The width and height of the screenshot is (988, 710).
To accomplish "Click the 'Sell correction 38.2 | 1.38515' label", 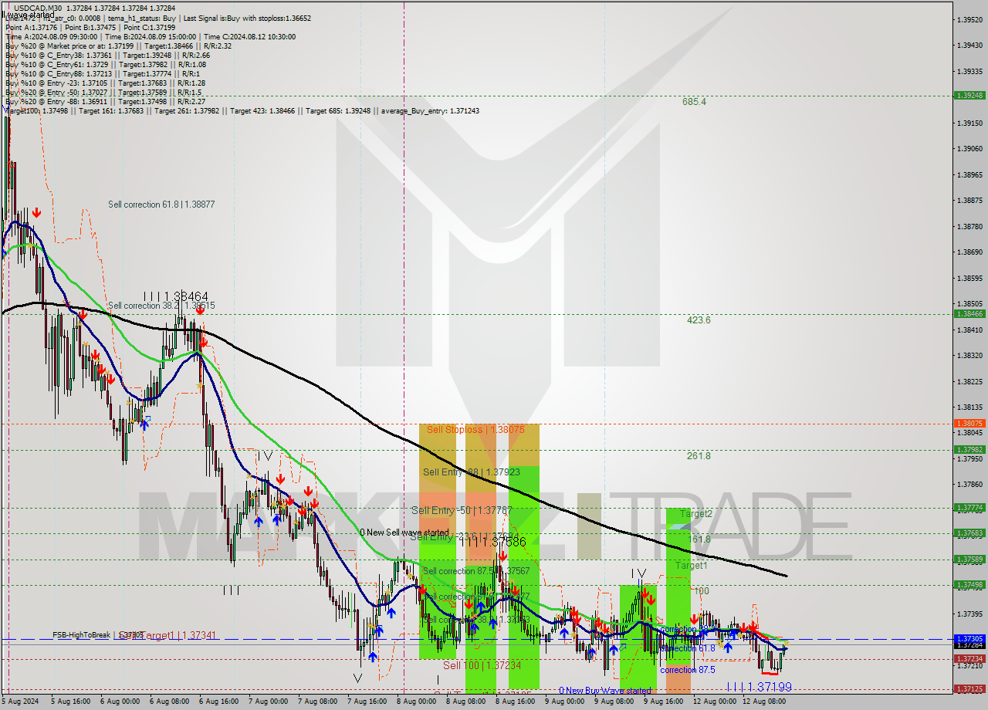I will (161, 306).
